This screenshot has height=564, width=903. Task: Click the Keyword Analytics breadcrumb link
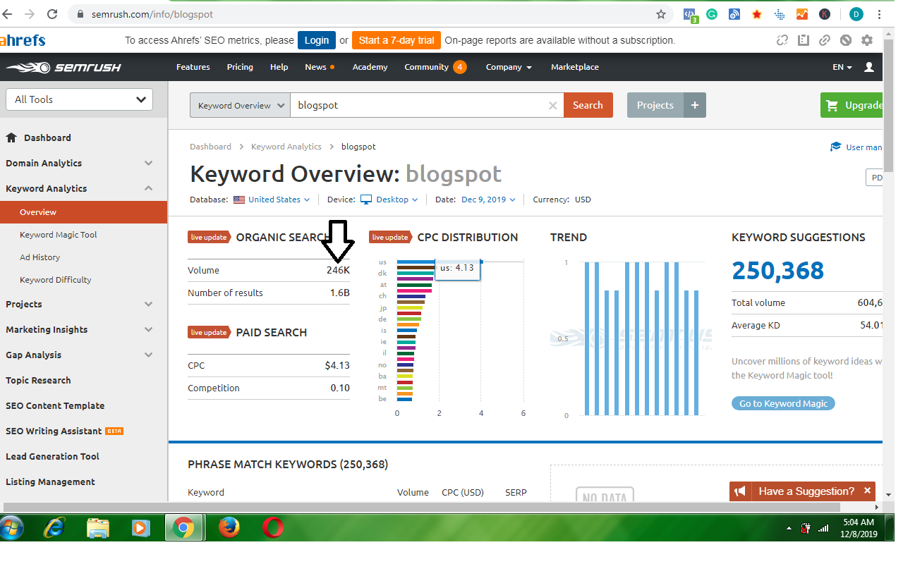click(286, 147)
